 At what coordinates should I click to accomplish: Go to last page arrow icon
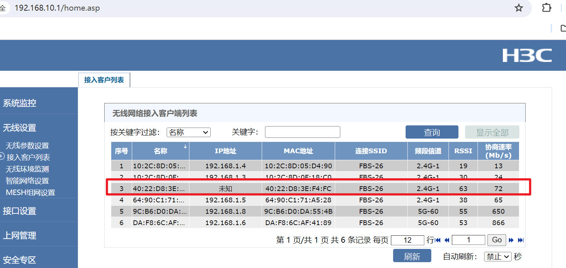520,240
